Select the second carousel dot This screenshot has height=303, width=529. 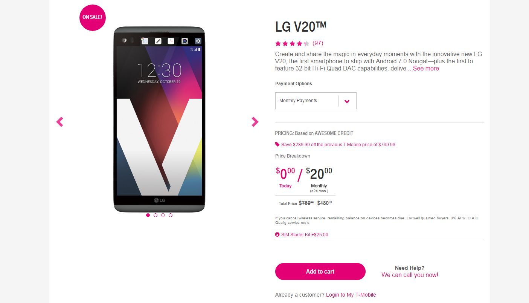(155, 215)
